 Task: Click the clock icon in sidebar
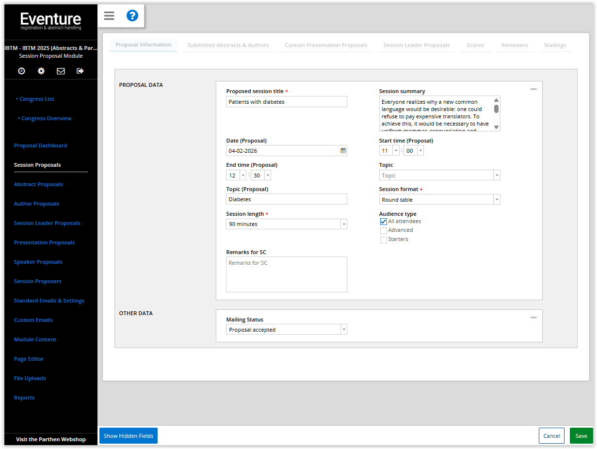coord(21,71)
